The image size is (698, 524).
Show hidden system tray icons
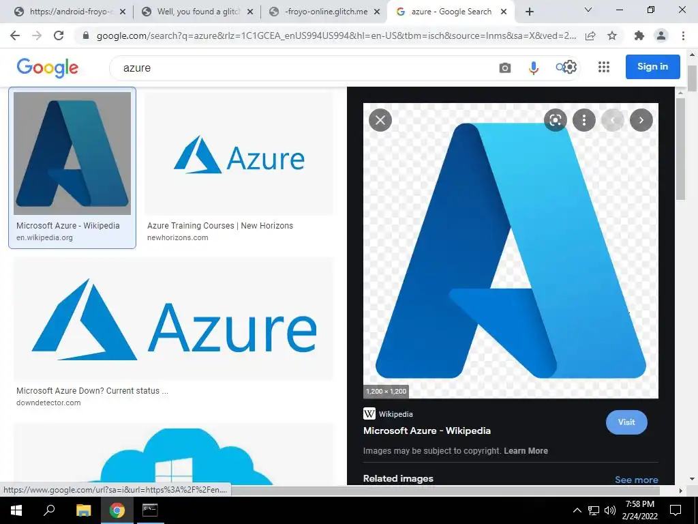click(x=577, y=510)
